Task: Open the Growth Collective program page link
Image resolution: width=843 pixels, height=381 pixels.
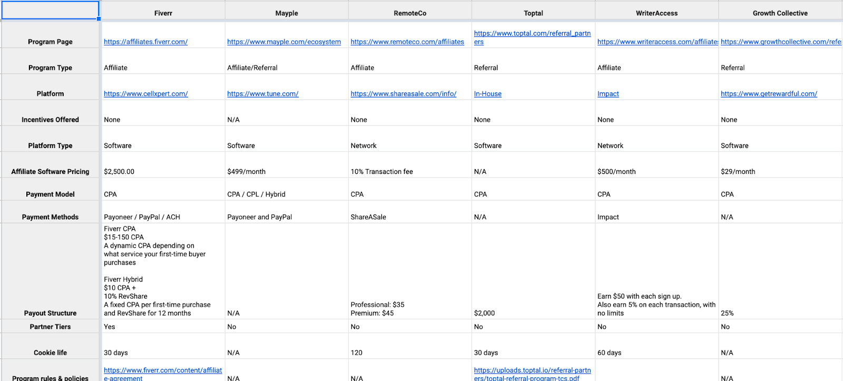Action: 780,42
